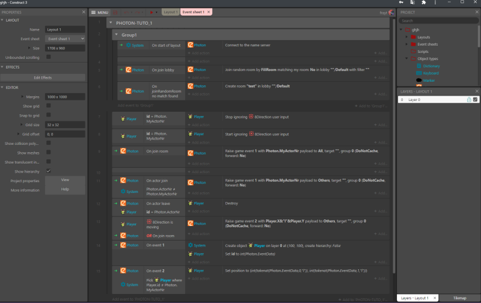
Task: Click System icon in On start of layout event
Action: tap(129, 45)
